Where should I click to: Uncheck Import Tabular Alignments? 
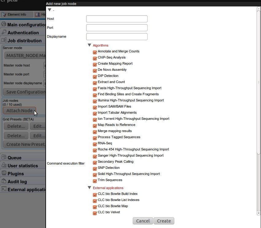95,114
